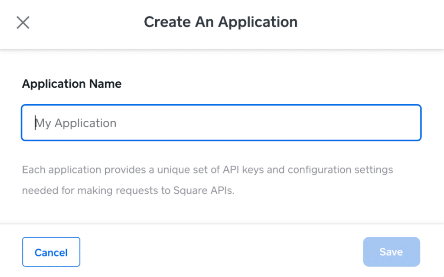Click the My Application placeholder text

pyautogui.click(x=76, y=123)
